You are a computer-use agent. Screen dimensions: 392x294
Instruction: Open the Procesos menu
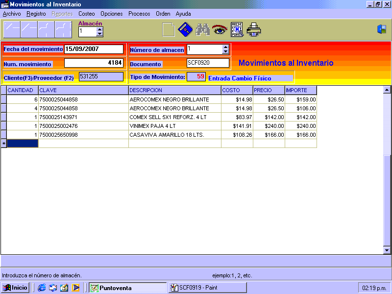click(x=139, y=14)
